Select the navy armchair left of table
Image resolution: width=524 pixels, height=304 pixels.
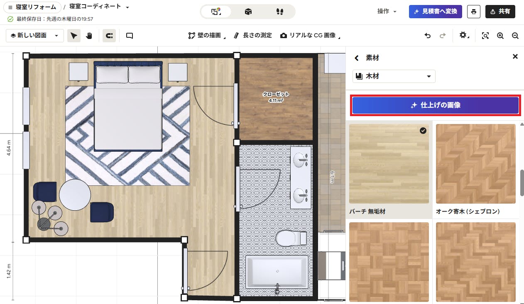point(45,192)
